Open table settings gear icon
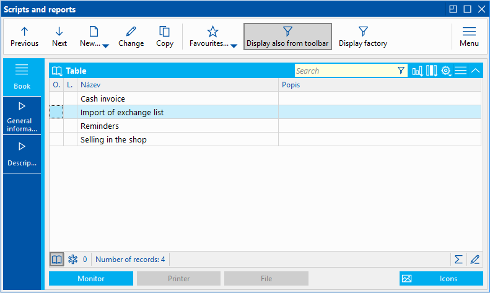 click(446, 71)
